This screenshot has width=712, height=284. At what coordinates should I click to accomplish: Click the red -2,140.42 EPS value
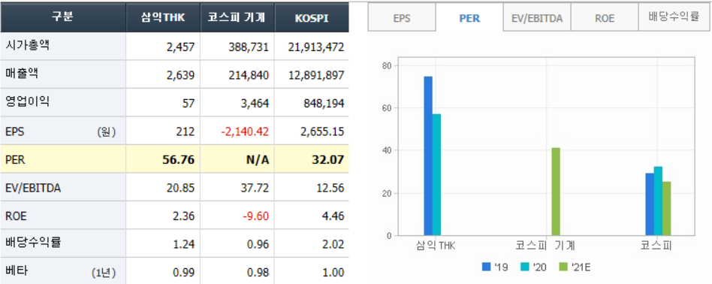coord(246,131)
